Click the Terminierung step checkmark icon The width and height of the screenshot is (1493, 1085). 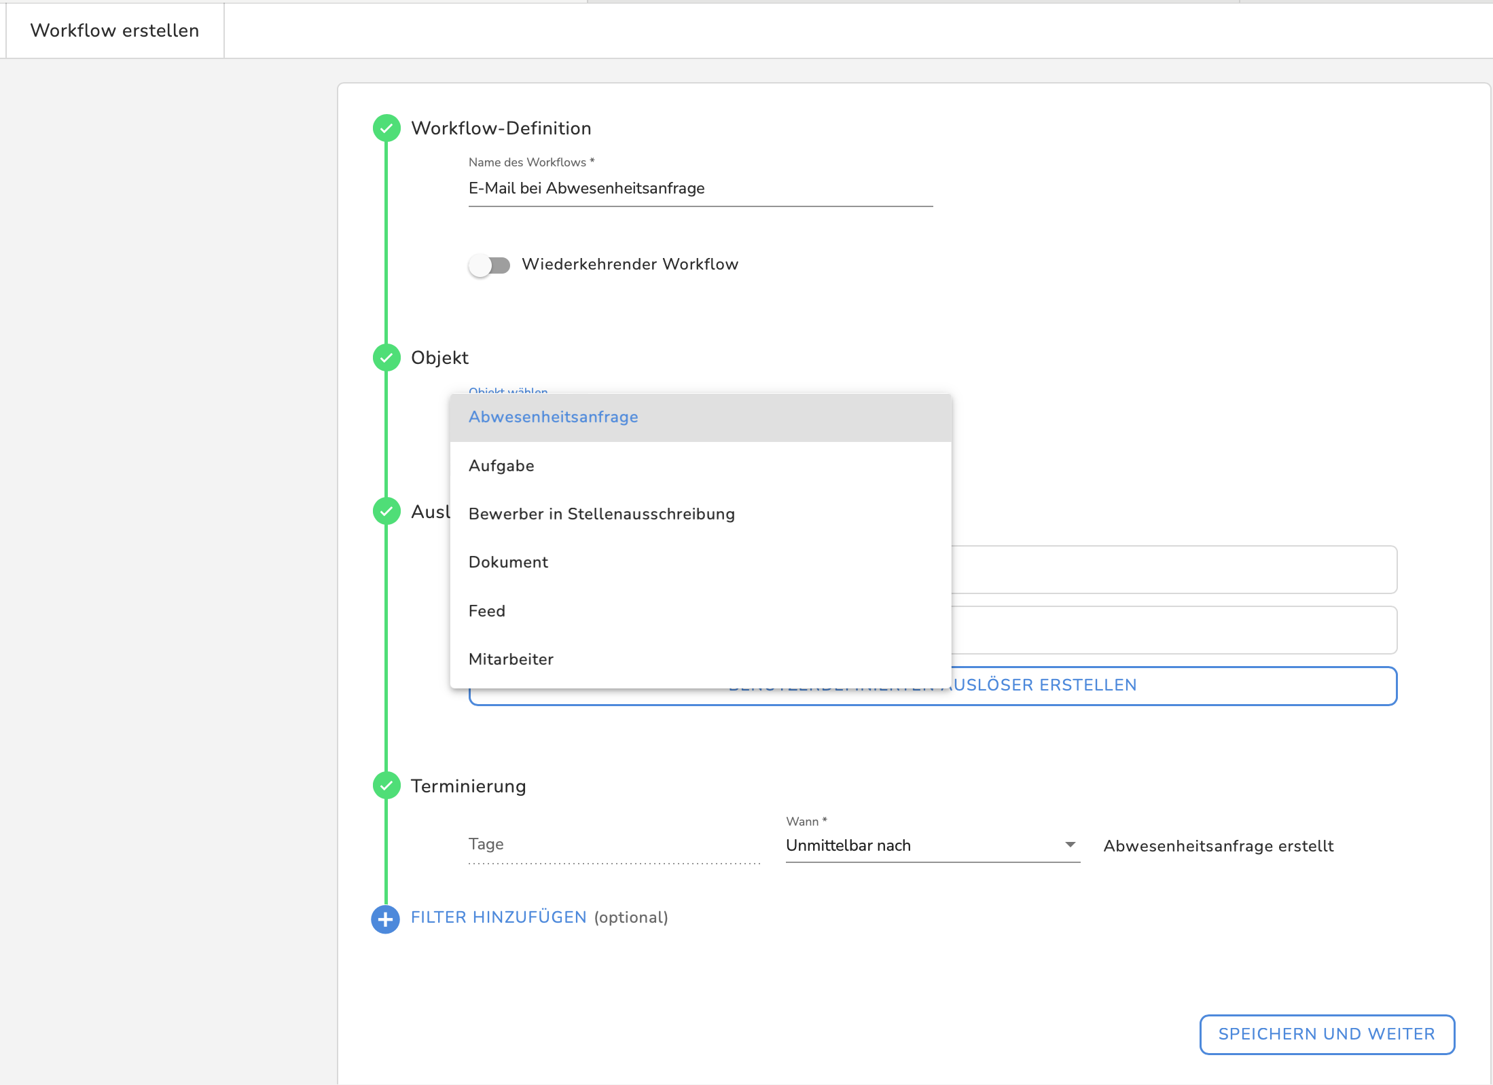click(386, 786)
